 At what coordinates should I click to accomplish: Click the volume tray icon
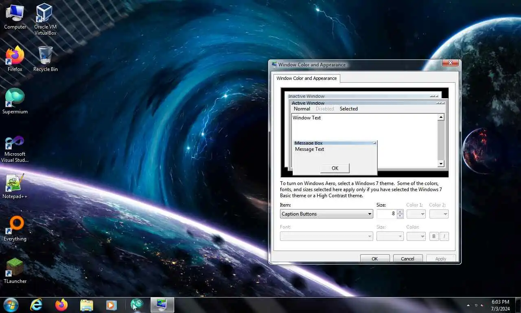[483, 305]
